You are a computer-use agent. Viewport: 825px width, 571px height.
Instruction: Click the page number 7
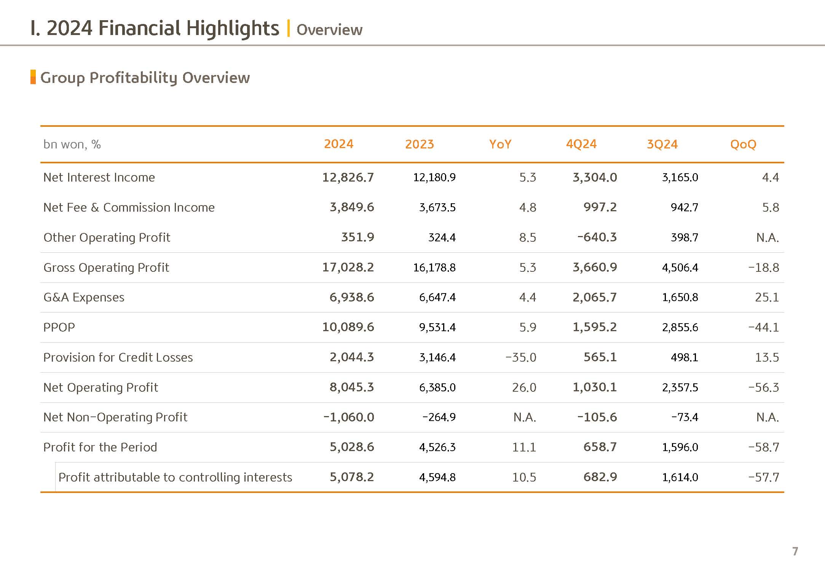point(795,551)
